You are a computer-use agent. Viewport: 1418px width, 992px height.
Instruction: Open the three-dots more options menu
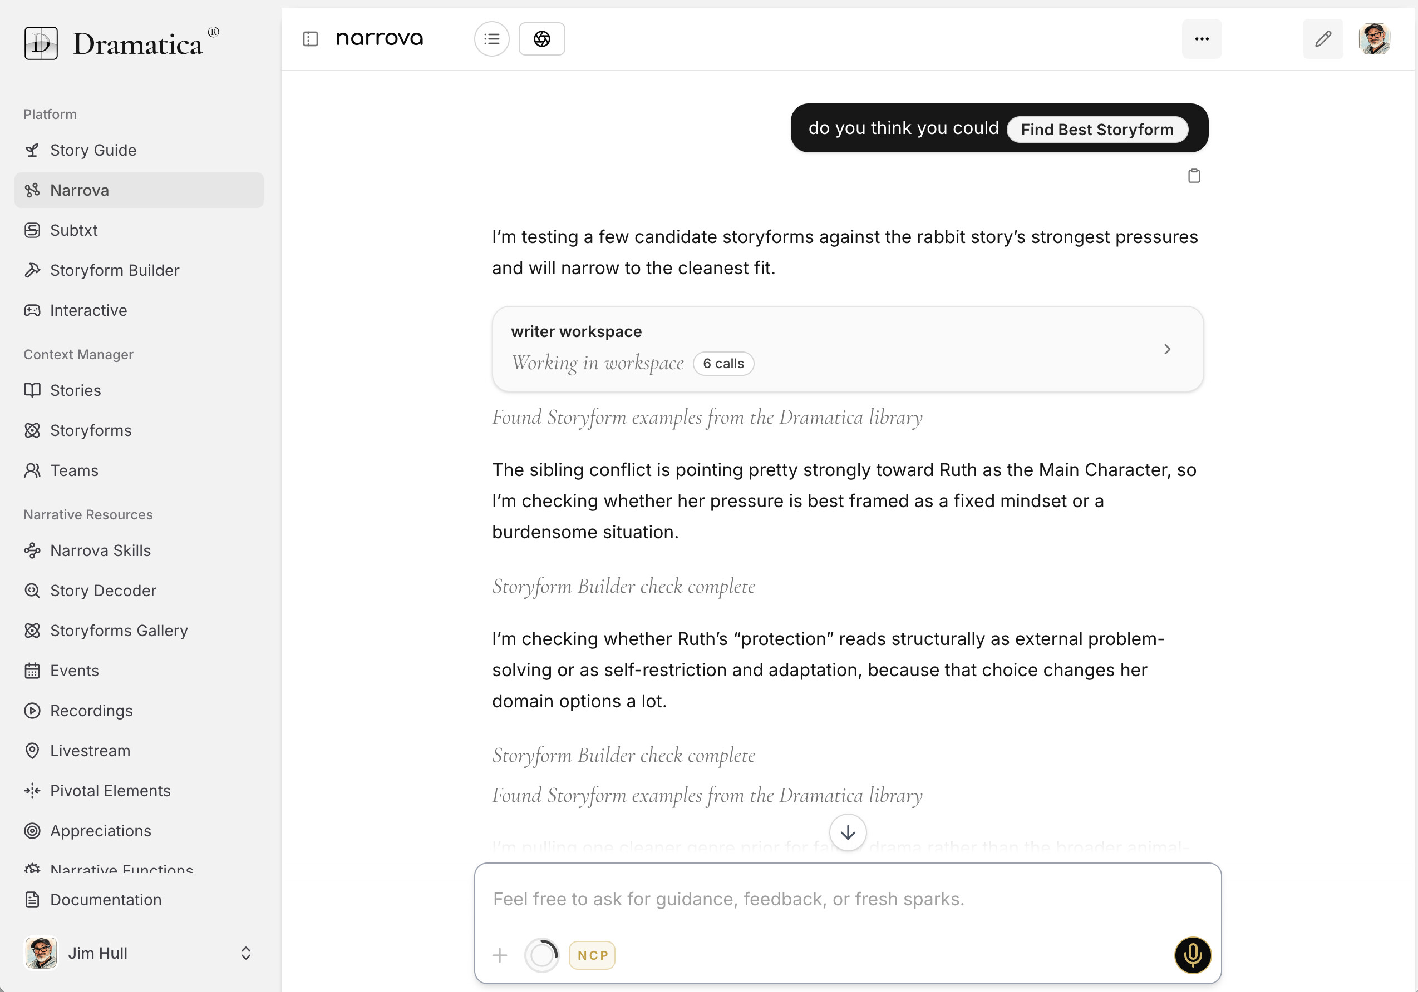1201,39
